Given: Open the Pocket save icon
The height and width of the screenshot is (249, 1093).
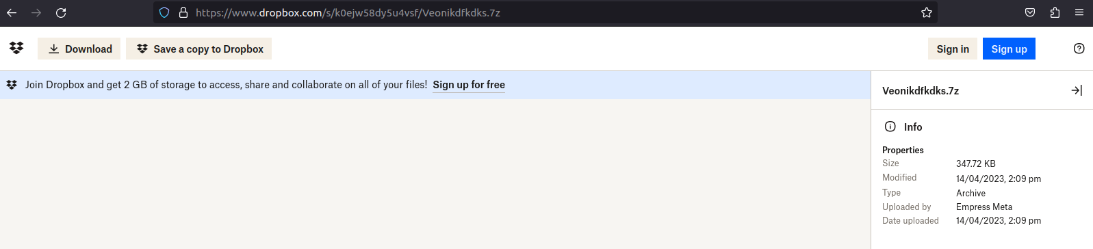Looking at the screenshot, I should click(x=1030, y=12).
